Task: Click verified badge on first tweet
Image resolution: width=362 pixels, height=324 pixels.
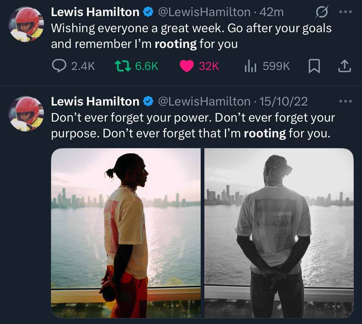Action: 148,12
